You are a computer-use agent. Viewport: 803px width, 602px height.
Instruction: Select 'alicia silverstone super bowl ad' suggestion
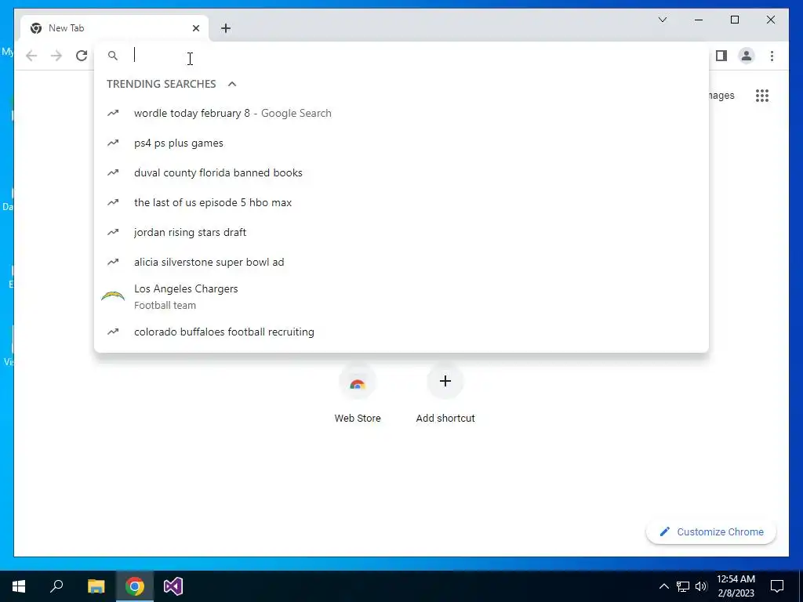(401, 262)
